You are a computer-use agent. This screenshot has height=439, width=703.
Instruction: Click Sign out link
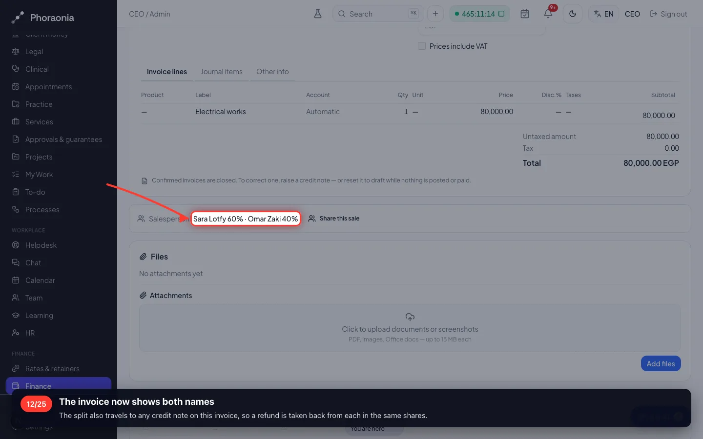668,14
